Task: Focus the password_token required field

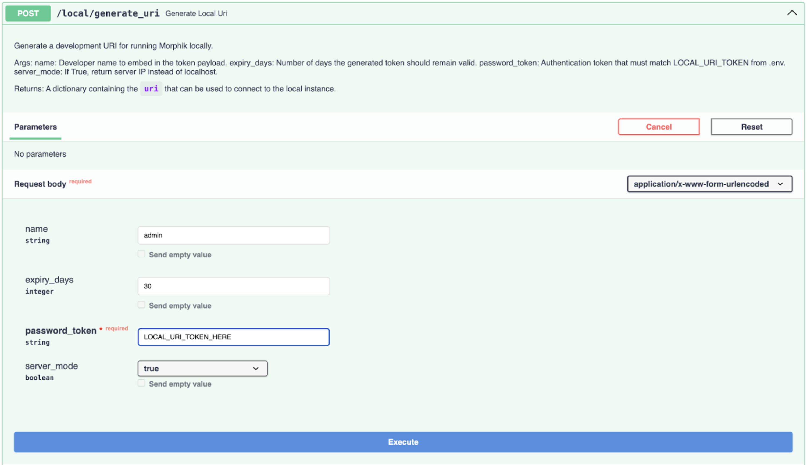Action: 233,337
